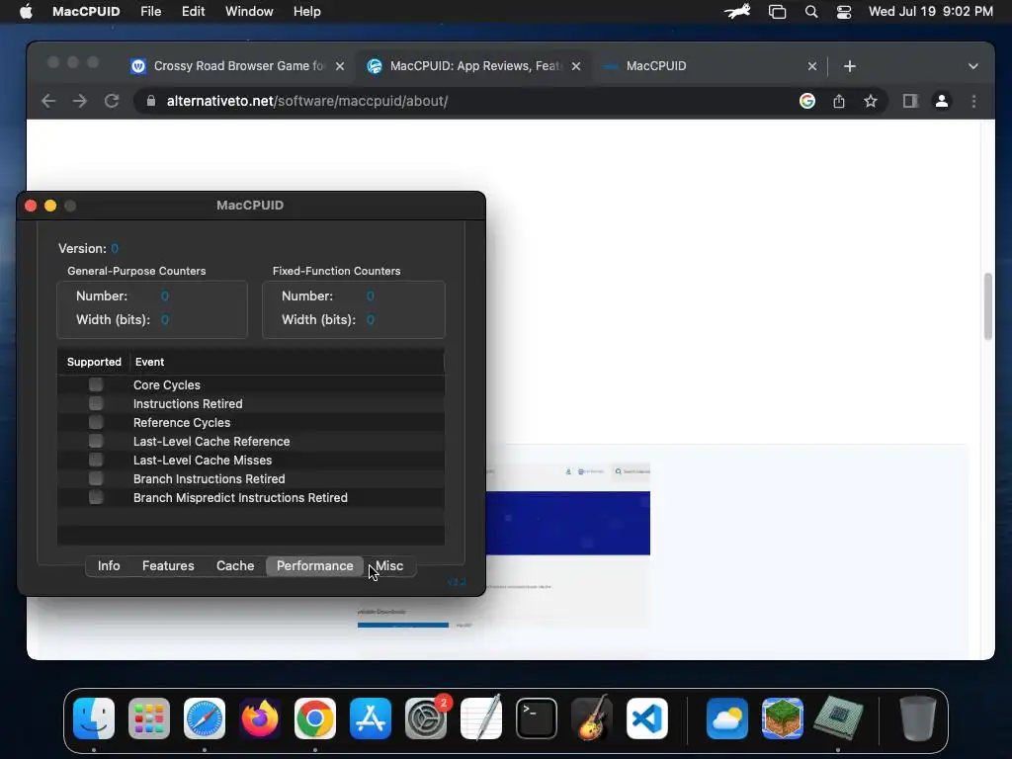The image size is (1012, 759).
Task: Open Visual Studio Code from the dock
Action: click(x=647, y=718)
